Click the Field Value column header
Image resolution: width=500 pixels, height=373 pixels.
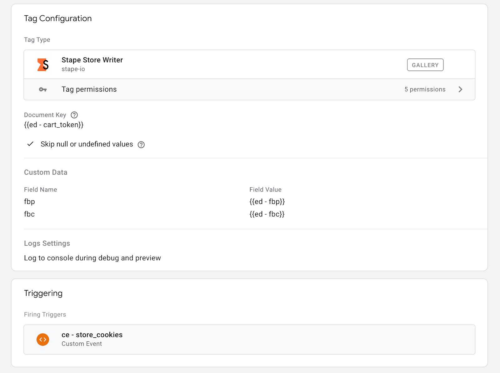pos(265,190)
